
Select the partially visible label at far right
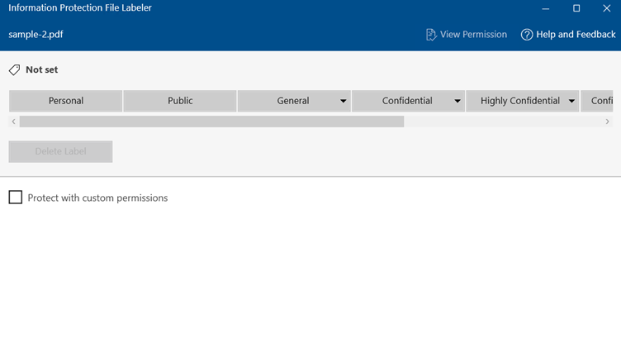[600, 101]
